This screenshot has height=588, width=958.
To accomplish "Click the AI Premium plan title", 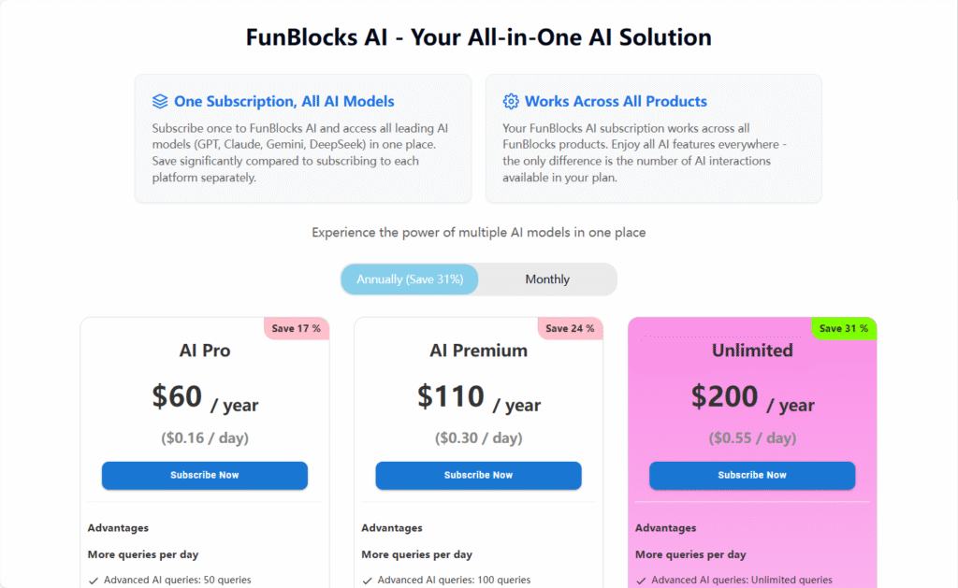I will pos(478,351).
